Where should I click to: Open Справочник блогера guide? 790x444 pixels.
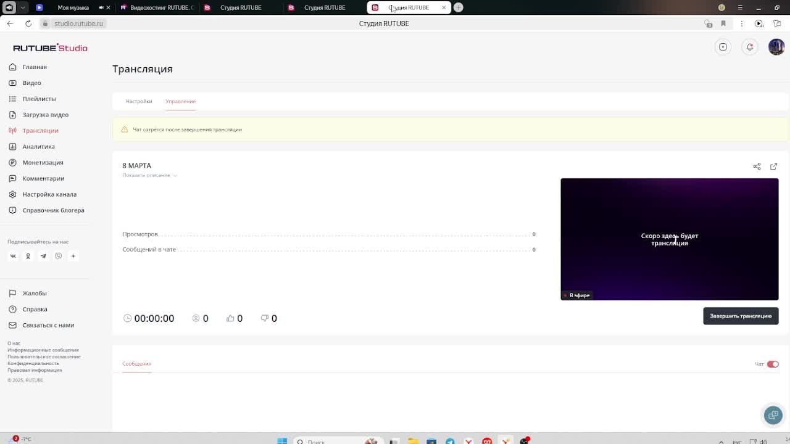pos(47,210)
